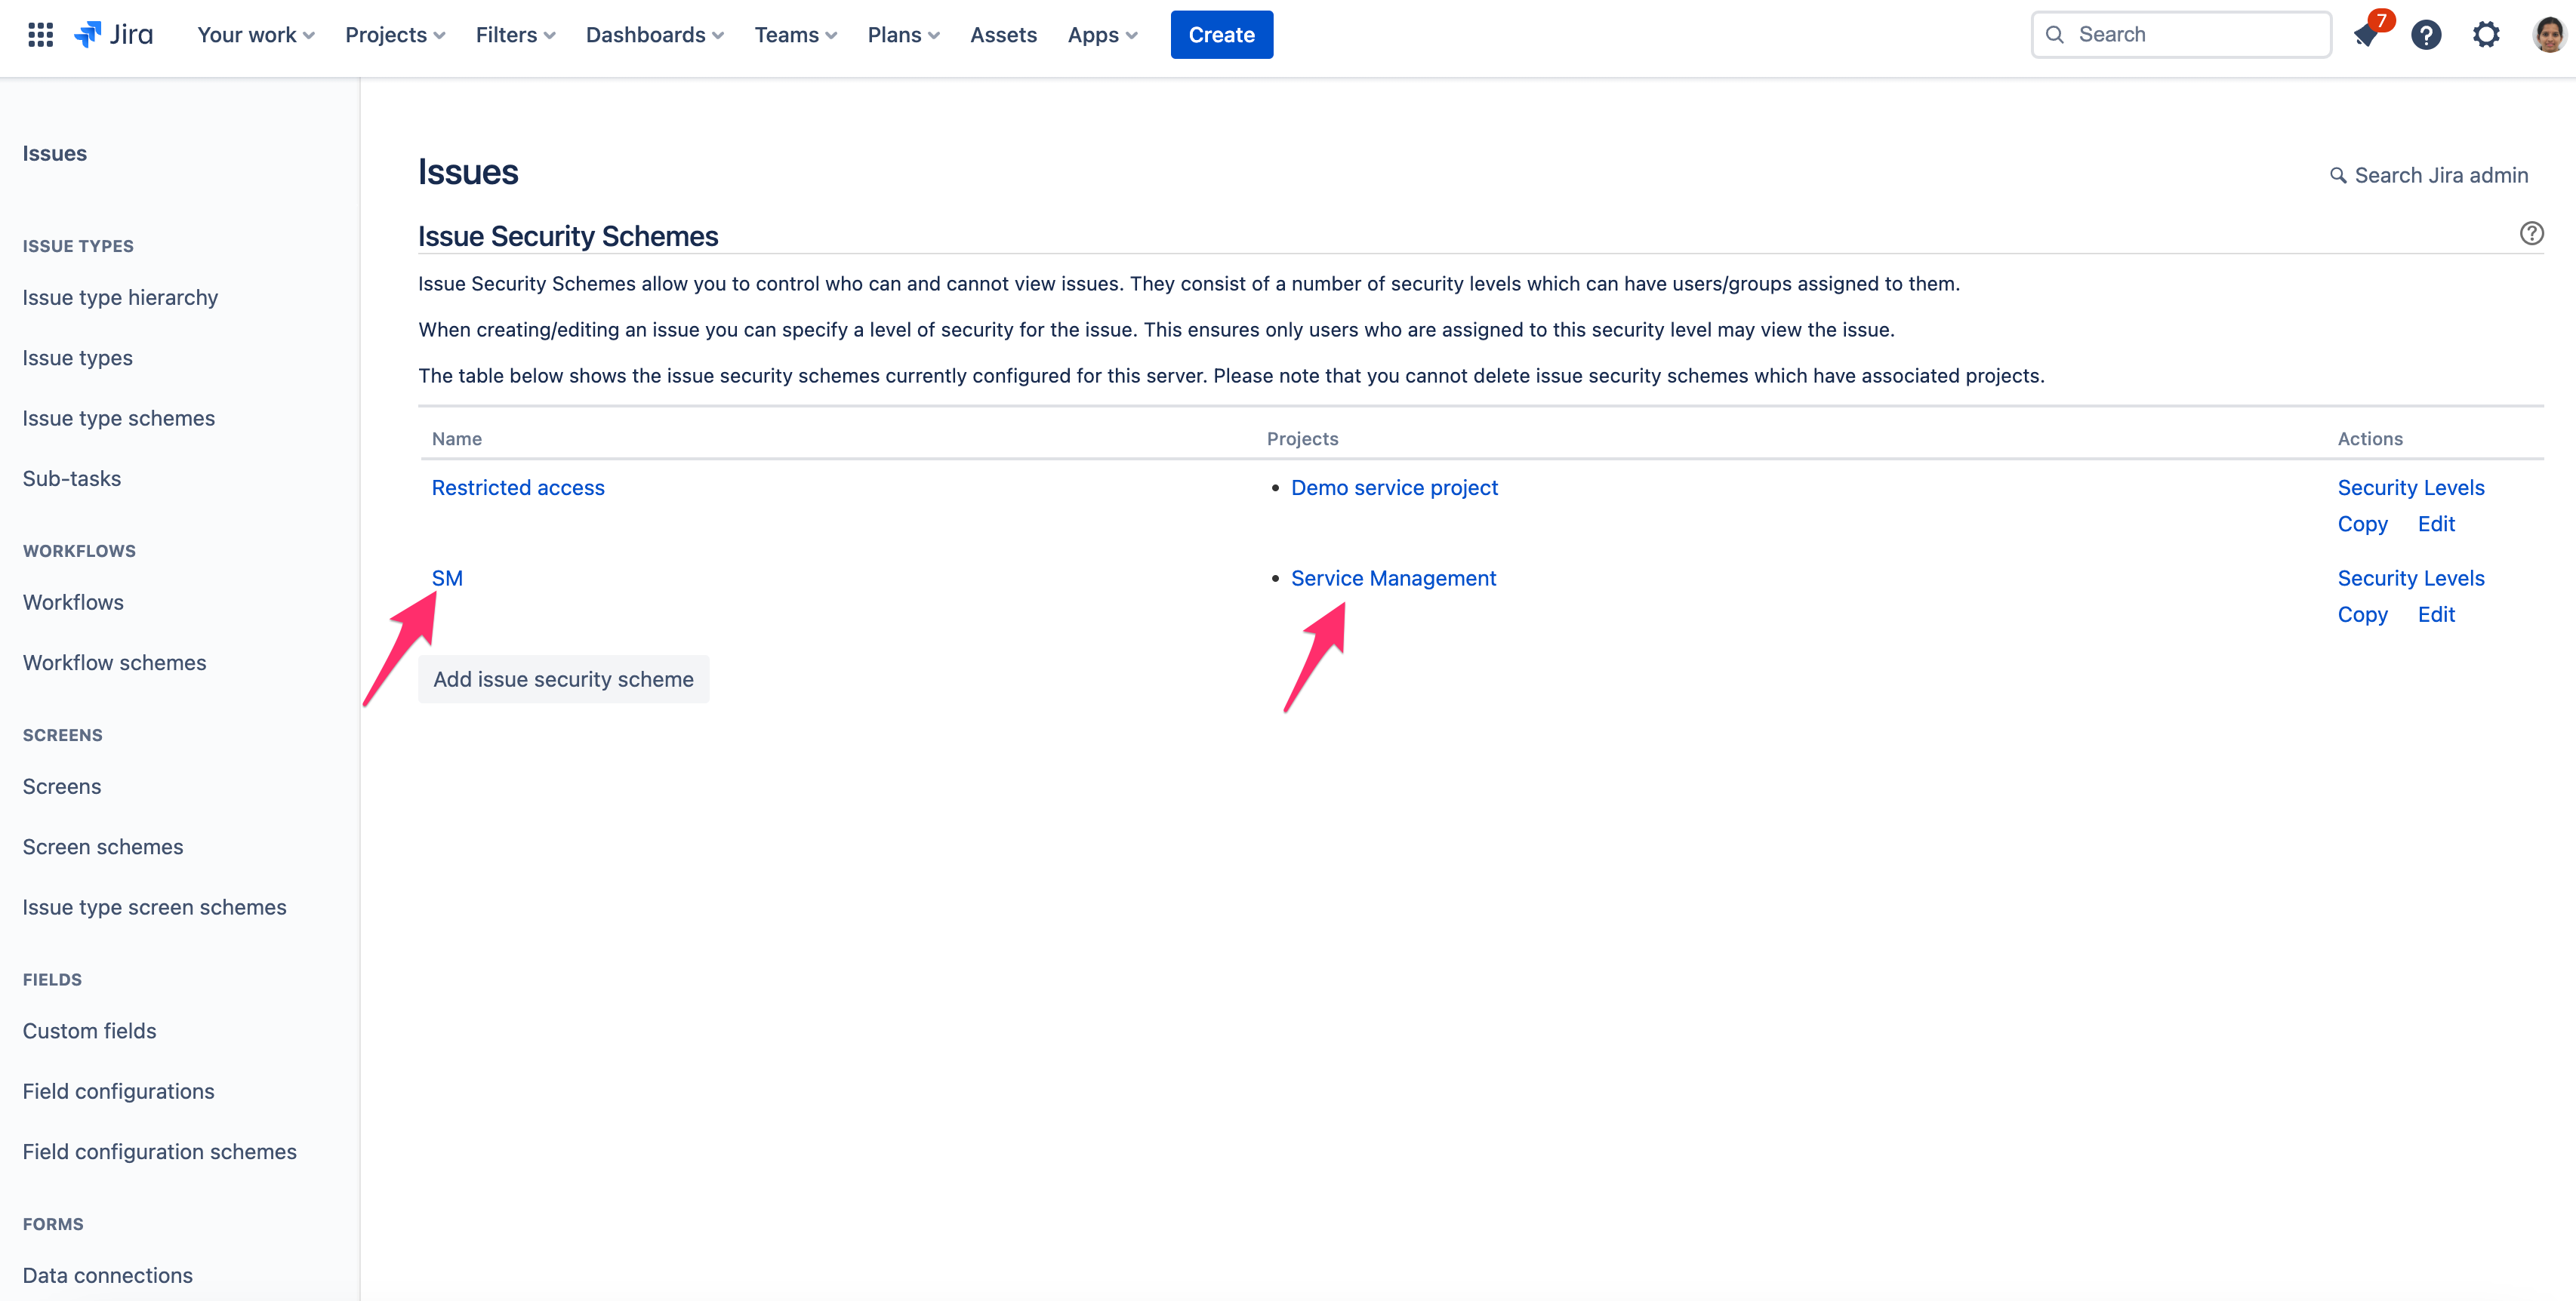Viewport: 2576px width, 1301px height.
Task: Open the Assets menu item
Action: pyautogui.click(x=1003, y=35)
